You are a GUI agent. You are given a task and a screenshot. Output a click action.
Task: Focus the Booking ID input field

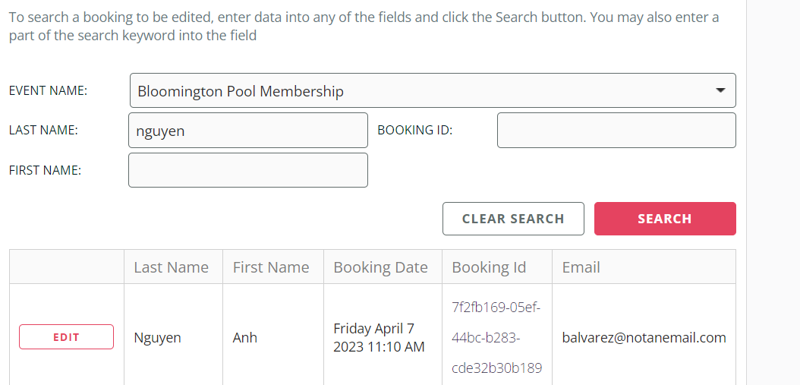(616, 131)
